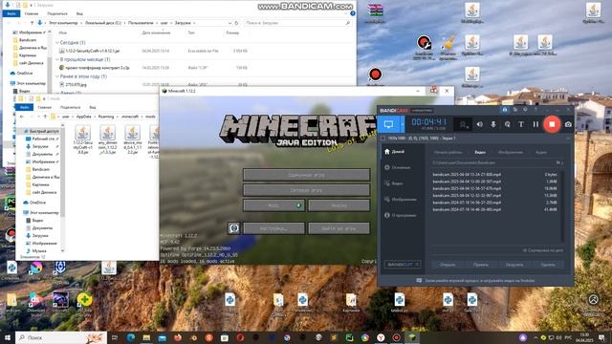Screen dimensions: 612x344
Task: Click search field in Загрузки window
Action: [x=297, y=23]
